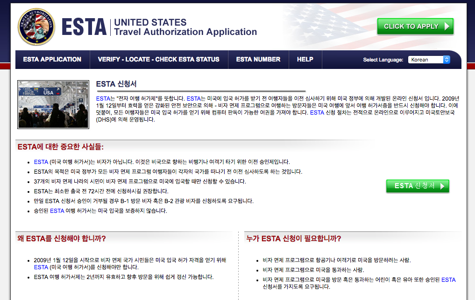The width and height of the screenshot is (475, 300).
Task: Click the Select Language label
Action: [383, 60]
